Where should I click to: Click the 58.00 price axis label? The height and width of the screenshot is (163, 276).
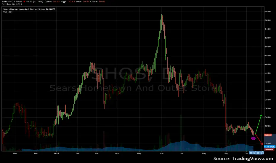(268, 12)
